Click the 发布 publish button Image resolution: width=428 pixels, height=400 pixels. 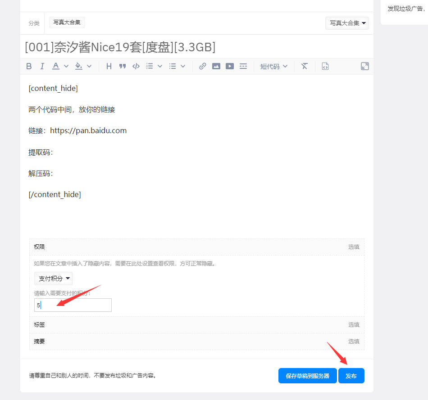tap(351, 376)
